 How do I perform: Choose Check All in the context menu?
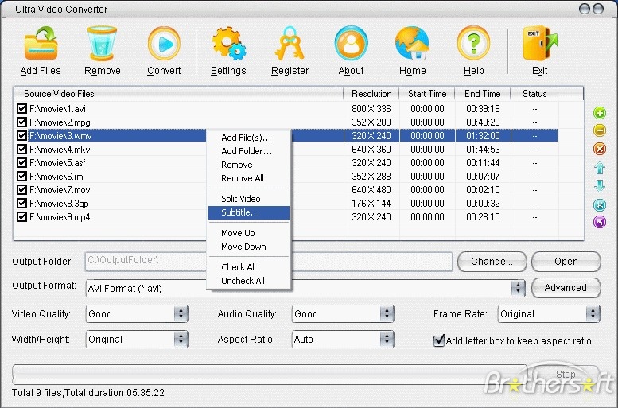[x=249, y=267]
